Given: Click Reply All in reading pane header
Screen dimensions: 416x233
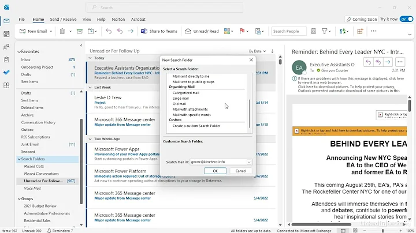Looking at the screenshot, I should pyautogui.click(x=378, y=62).
